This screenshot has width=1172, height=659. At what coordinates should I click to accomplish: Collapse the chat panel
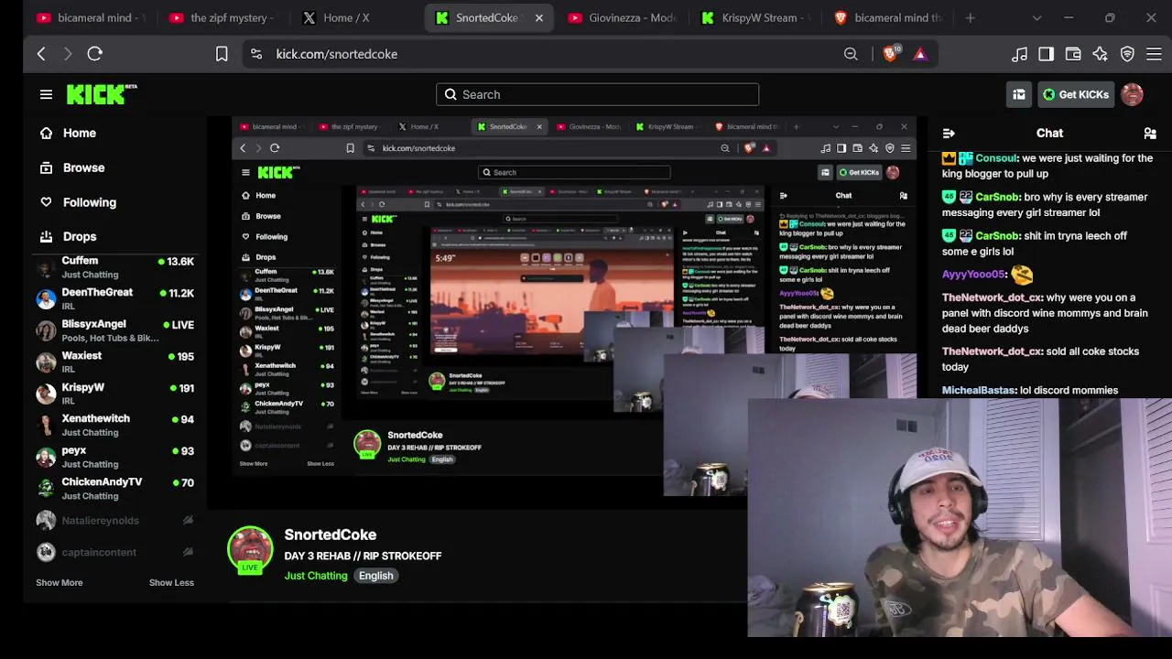[949, 134]
